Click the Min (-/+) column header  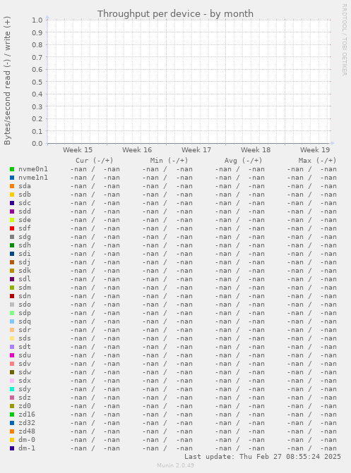[169, 161]
